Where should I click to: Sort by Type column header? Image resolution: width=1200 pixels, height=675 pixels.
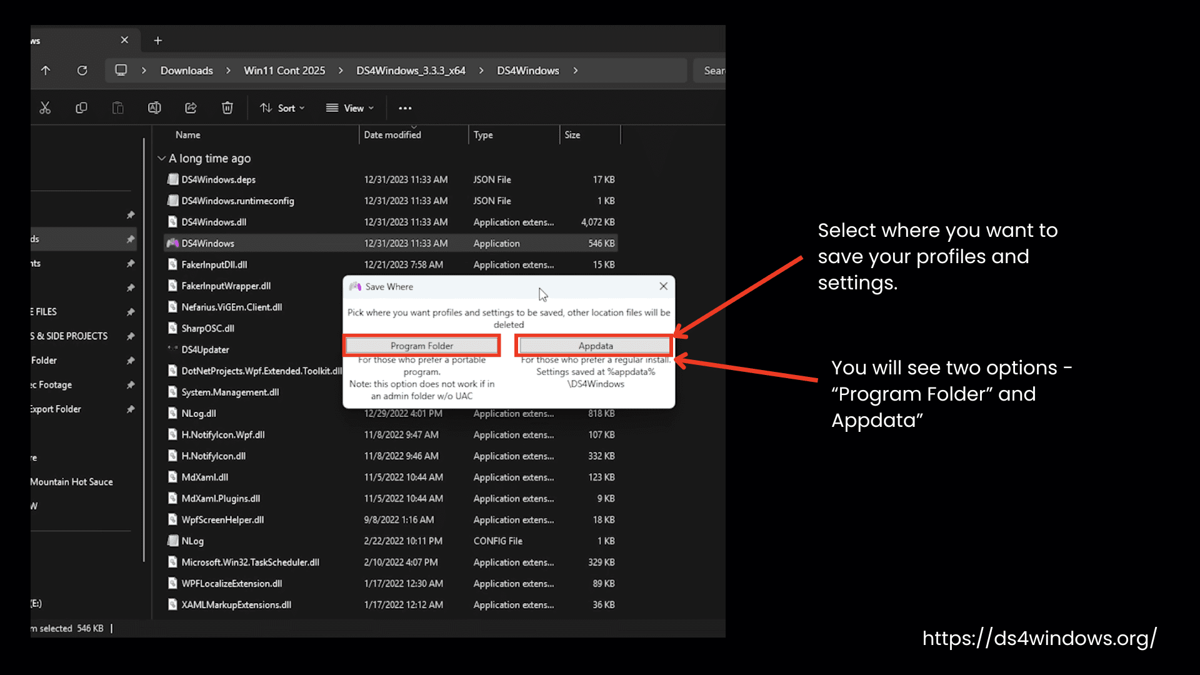tap(483, 135)
